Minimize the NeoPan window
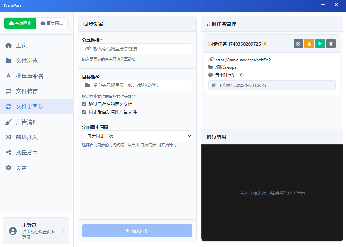The width and height of the screenshot is (346, 247). (323, 5)
